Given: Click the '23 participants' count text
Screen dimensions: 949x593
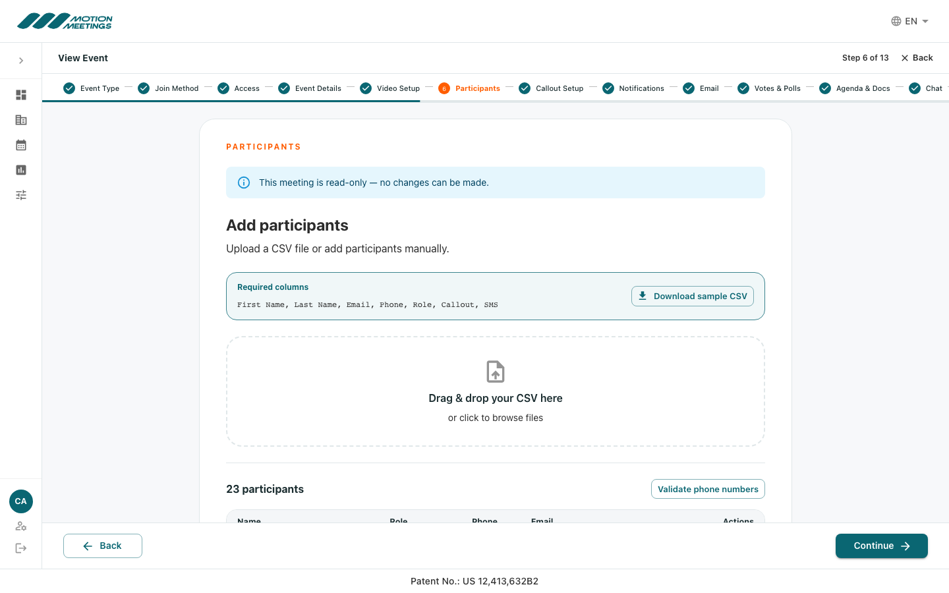Looking at the screenshot, I should pyautogui.click(x=265, y=489).
